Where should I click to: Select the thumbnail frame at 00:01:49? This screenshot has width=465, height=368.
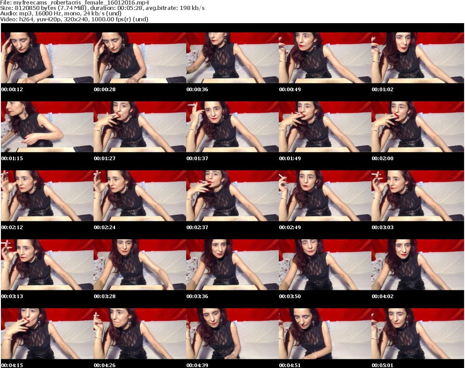325,127
